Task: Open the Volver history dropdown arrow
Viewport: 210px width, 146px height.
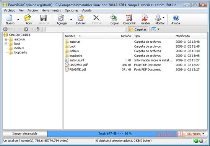Action: (21, 29)
